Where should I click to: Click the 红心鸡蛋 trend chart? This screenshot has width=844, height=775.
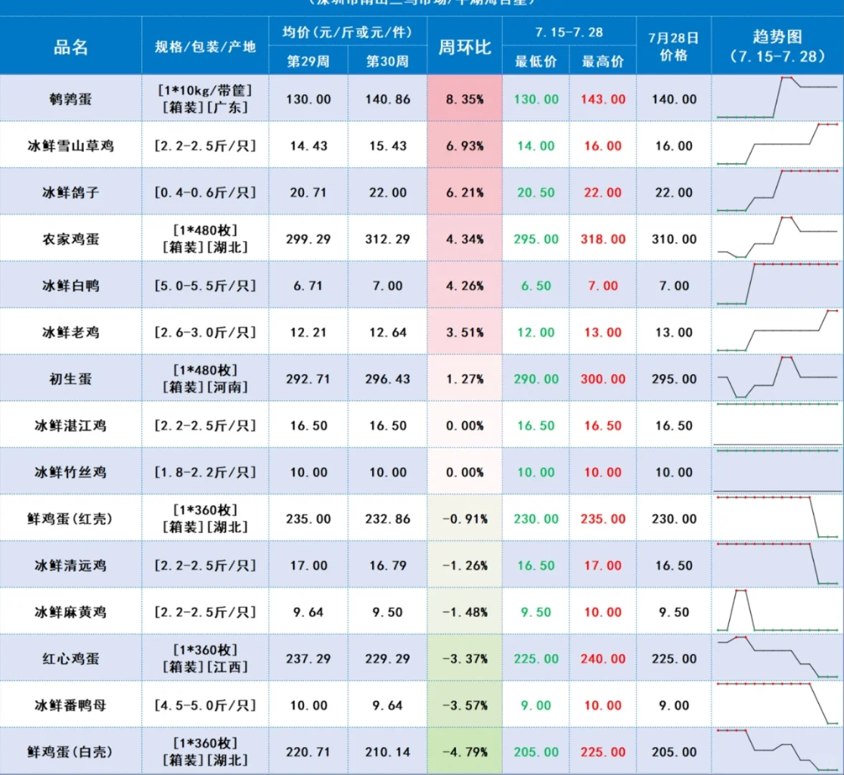tap(777, 657)
